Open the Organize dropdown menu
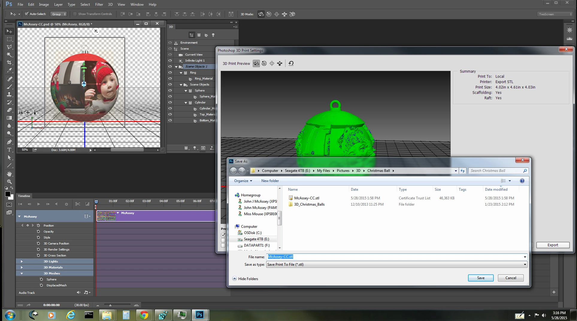577x321 pixels. pyautogui.click(x=243, y=181)
